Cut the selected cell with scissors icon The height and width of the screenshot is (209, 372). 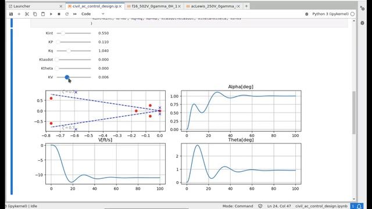click(x=27, y=14)
